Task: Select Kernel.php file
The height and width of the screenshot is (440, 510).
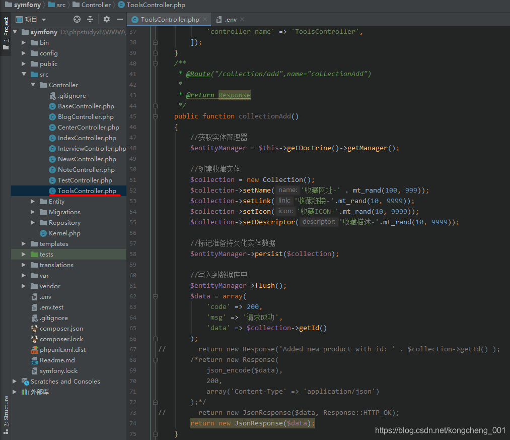Action: [60, 233]
